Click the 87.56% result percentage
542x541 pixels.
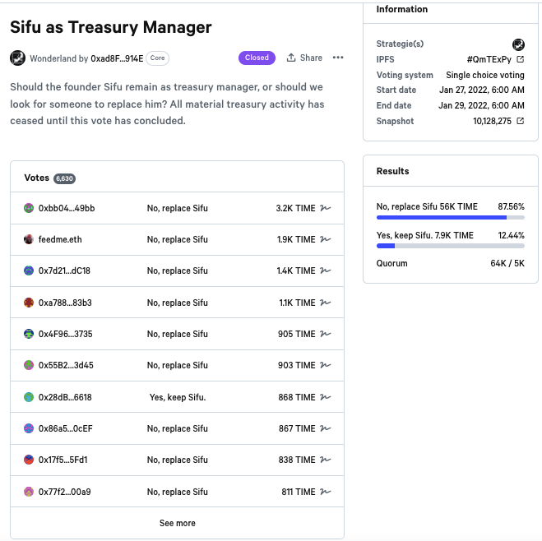click(511, 206)
